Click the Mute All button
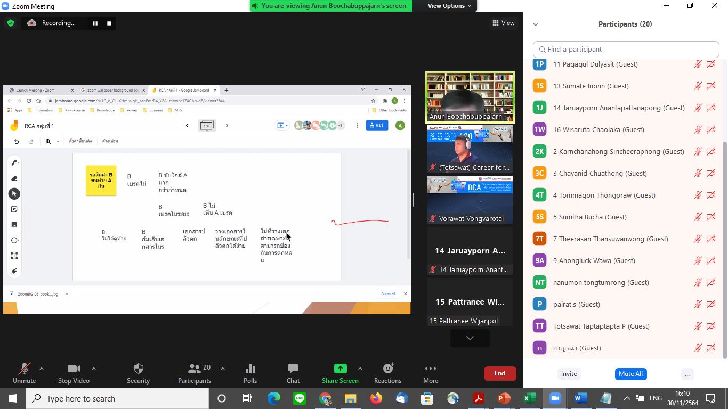Viewport: 728px width, 409px height. coord(630,374)
